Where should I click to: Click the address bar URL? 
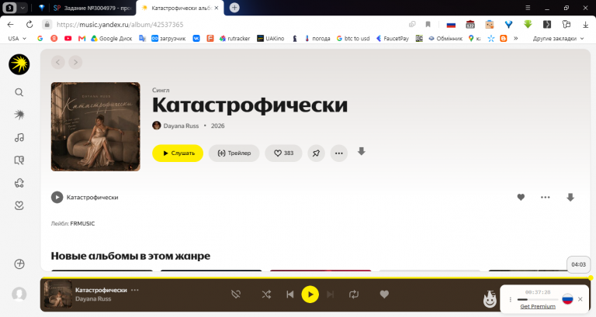pyautogui.click(x=120, y=25)
